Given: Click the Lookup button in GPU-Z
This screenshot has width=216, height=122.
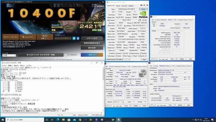Looking at the screenshot, I should pos(143,9).
